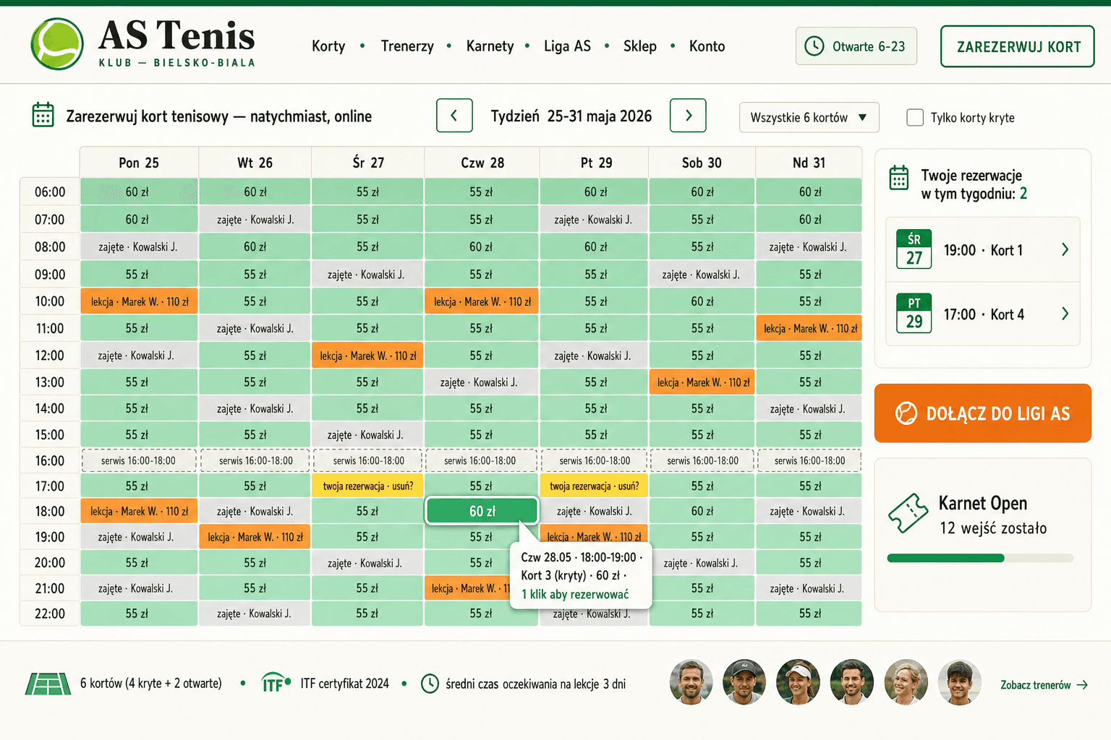
Task: Click the Karnet Open remaining entries progress bar
Action: 980,558
